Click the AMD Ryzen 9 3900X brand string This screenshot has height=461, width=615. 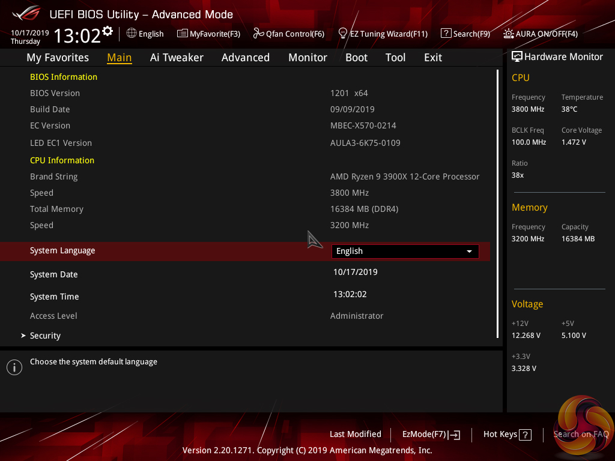pos(405,177)
